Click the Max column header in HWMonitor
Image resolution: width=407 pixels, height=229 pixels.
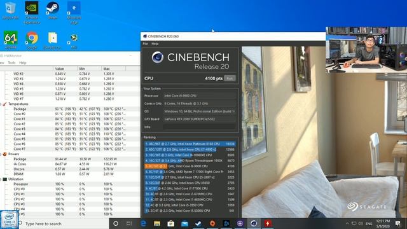[x=113, y=69]
